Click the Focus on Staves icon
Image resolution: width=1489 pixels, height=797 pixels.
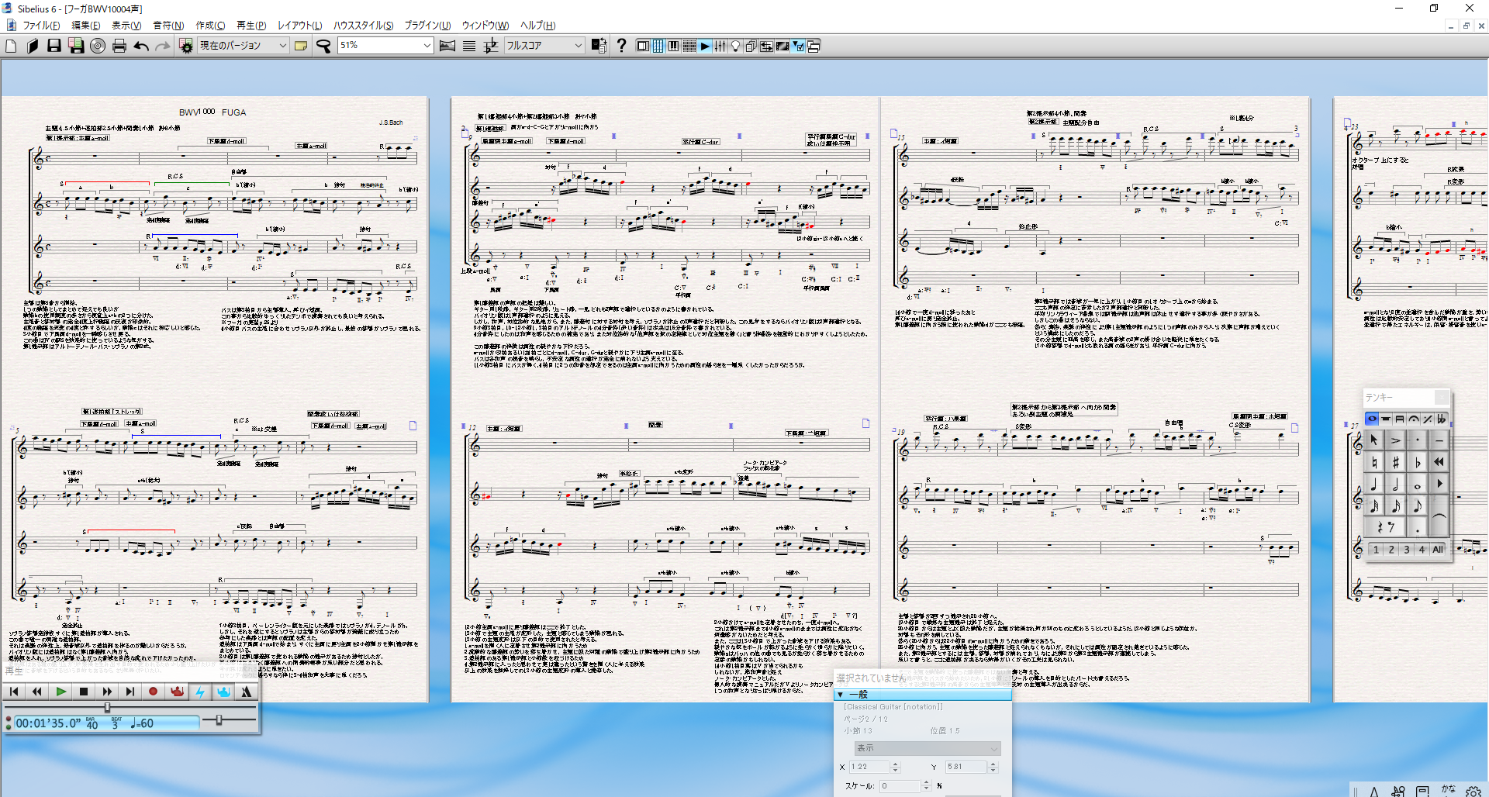[469, 46]
